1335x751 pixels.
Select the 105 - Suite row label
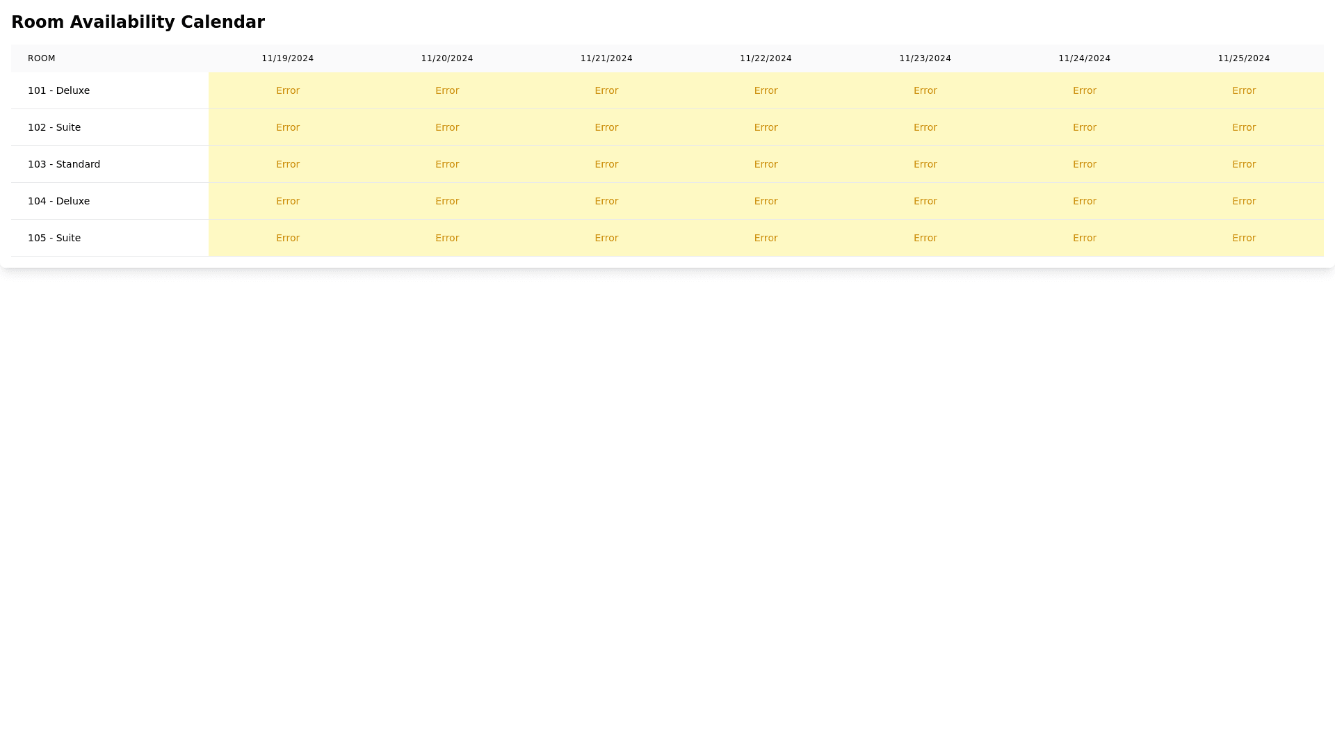54,238
